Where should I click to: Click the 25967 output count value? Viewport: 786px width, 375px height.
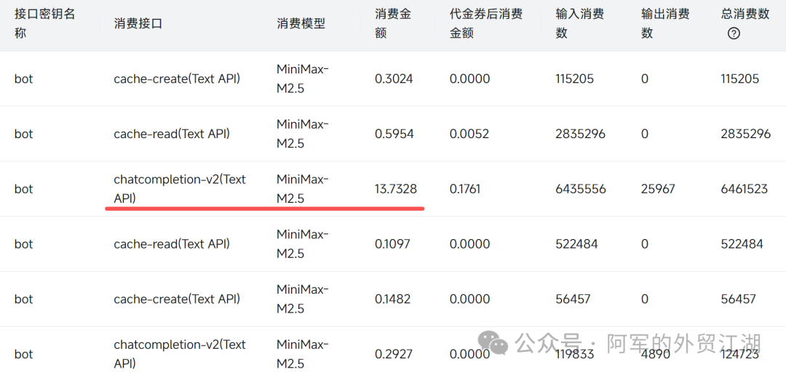coord(658,189)
